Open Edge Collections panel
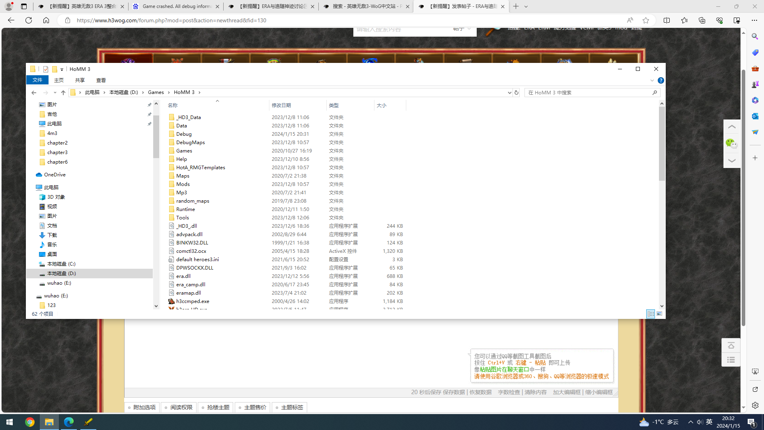Screen dimensions: 764x430 coord(702,20)
